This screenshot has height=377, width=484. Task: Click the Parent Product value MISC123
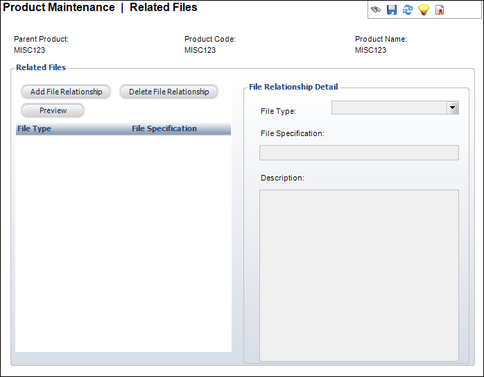point(29,50)
